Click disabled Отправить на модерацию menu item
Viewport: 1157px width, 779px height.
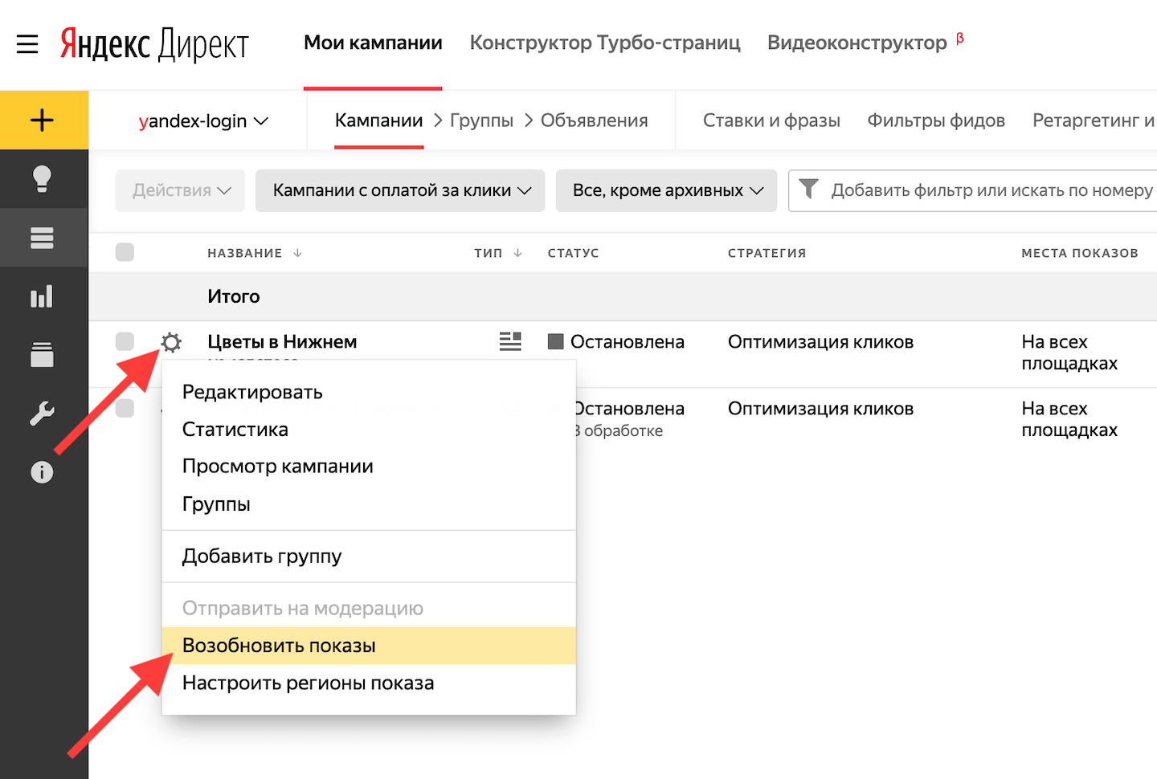369,608
